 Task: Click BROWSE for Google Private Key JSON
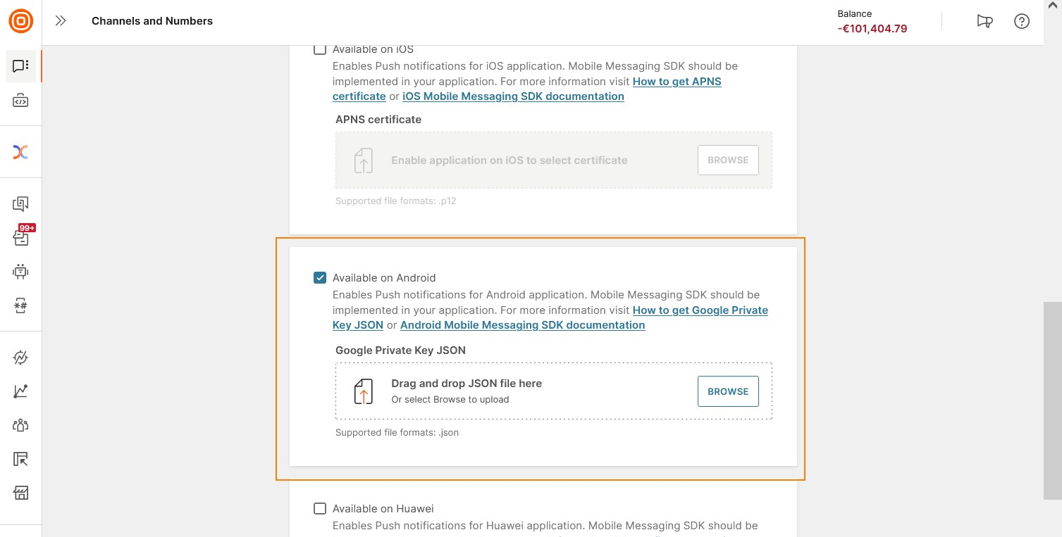(x=728, y=391)
